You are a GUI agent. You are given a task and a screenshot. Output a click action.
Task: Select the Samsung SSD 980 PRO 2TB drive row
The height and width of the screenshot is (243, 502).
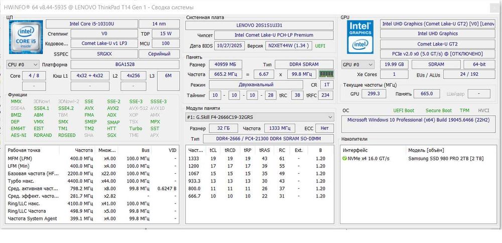point(419,159)
